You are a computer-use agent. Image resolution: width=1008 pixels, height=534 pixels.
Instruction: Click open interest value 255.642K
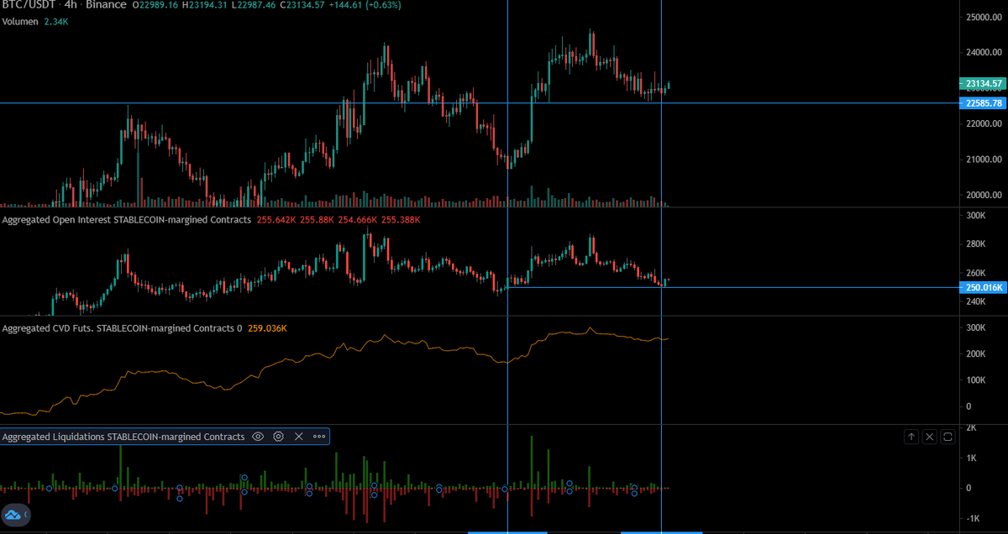pos(275,220)
